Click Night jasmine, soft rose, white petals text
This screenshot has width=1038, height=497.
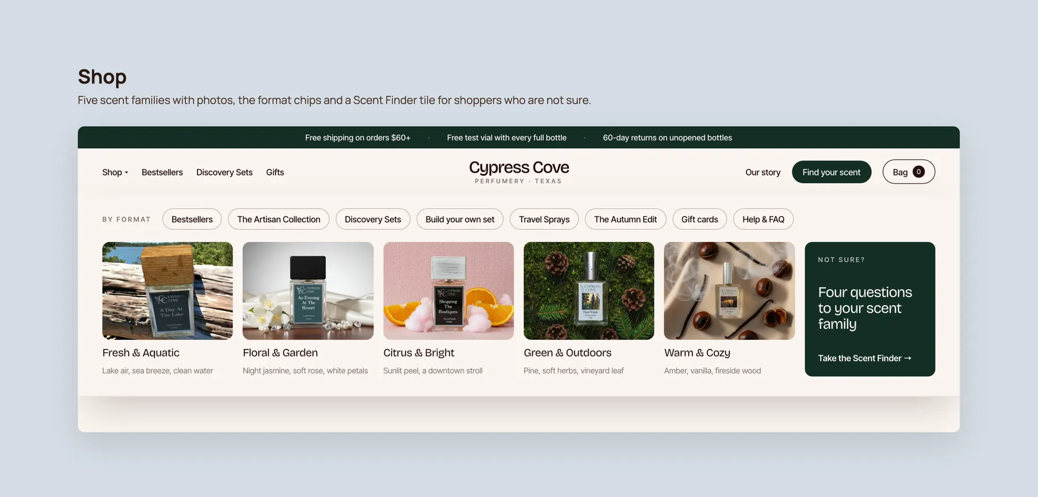pyautogui.click(x=305, y=371)
